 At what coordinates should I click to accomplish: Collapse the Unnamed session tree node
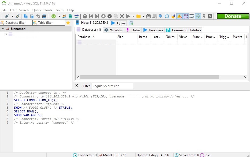point(3,29)
